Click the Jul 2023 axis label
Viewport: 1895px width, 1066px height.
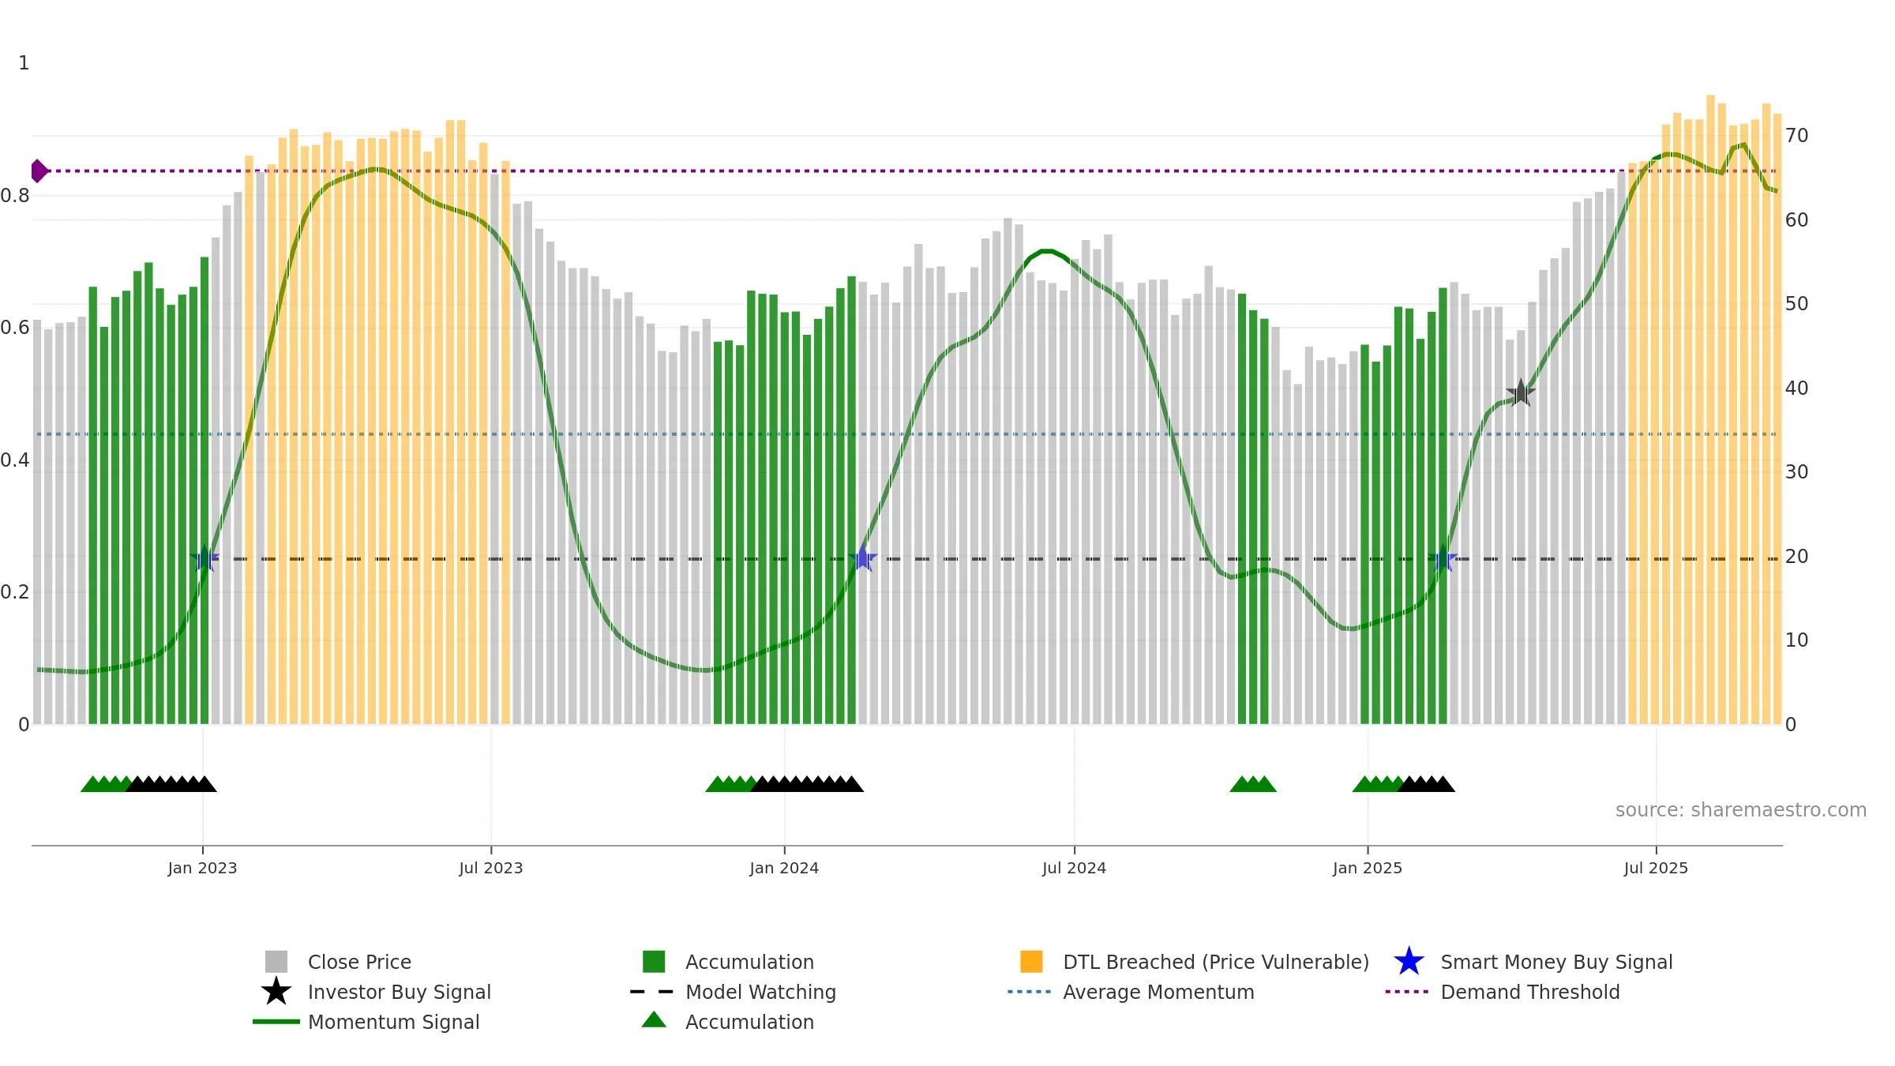pyautogui.click(x=491, y=868)
